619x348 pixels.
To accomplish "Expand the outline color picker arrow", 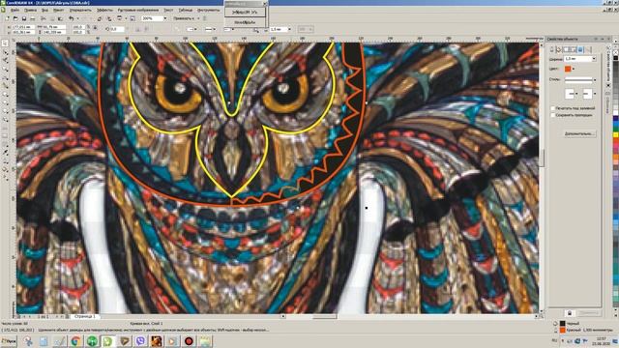I will coord(574,69).
